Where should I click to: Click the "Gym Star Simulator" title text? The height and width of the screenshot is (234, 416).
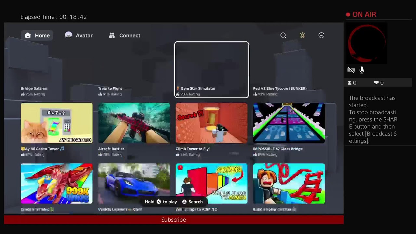coord(198,88)
